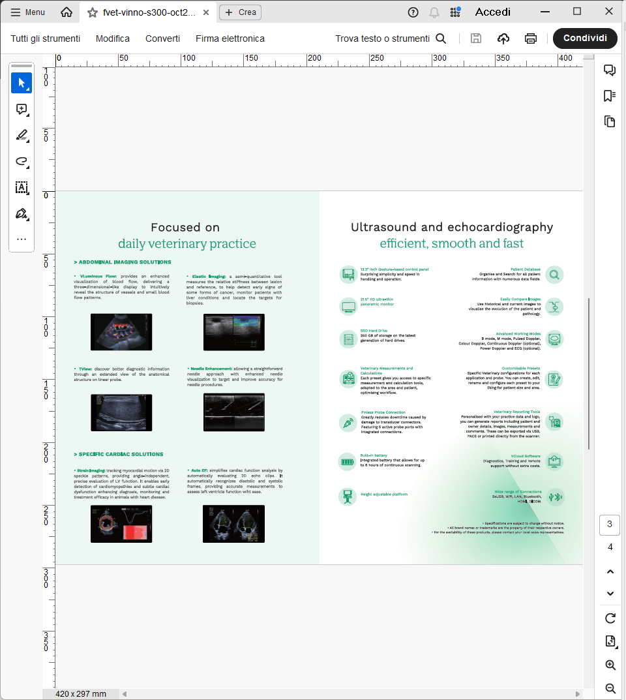Screen dimensions: 626x700
Task: Click the horizontal scrollbar left arrow
Action: click(x=125, y=693)
